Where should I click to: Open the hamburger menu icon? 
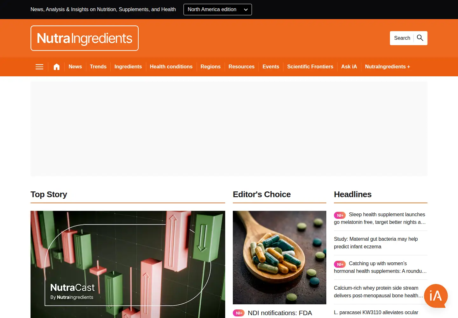[x=39, y=67]
